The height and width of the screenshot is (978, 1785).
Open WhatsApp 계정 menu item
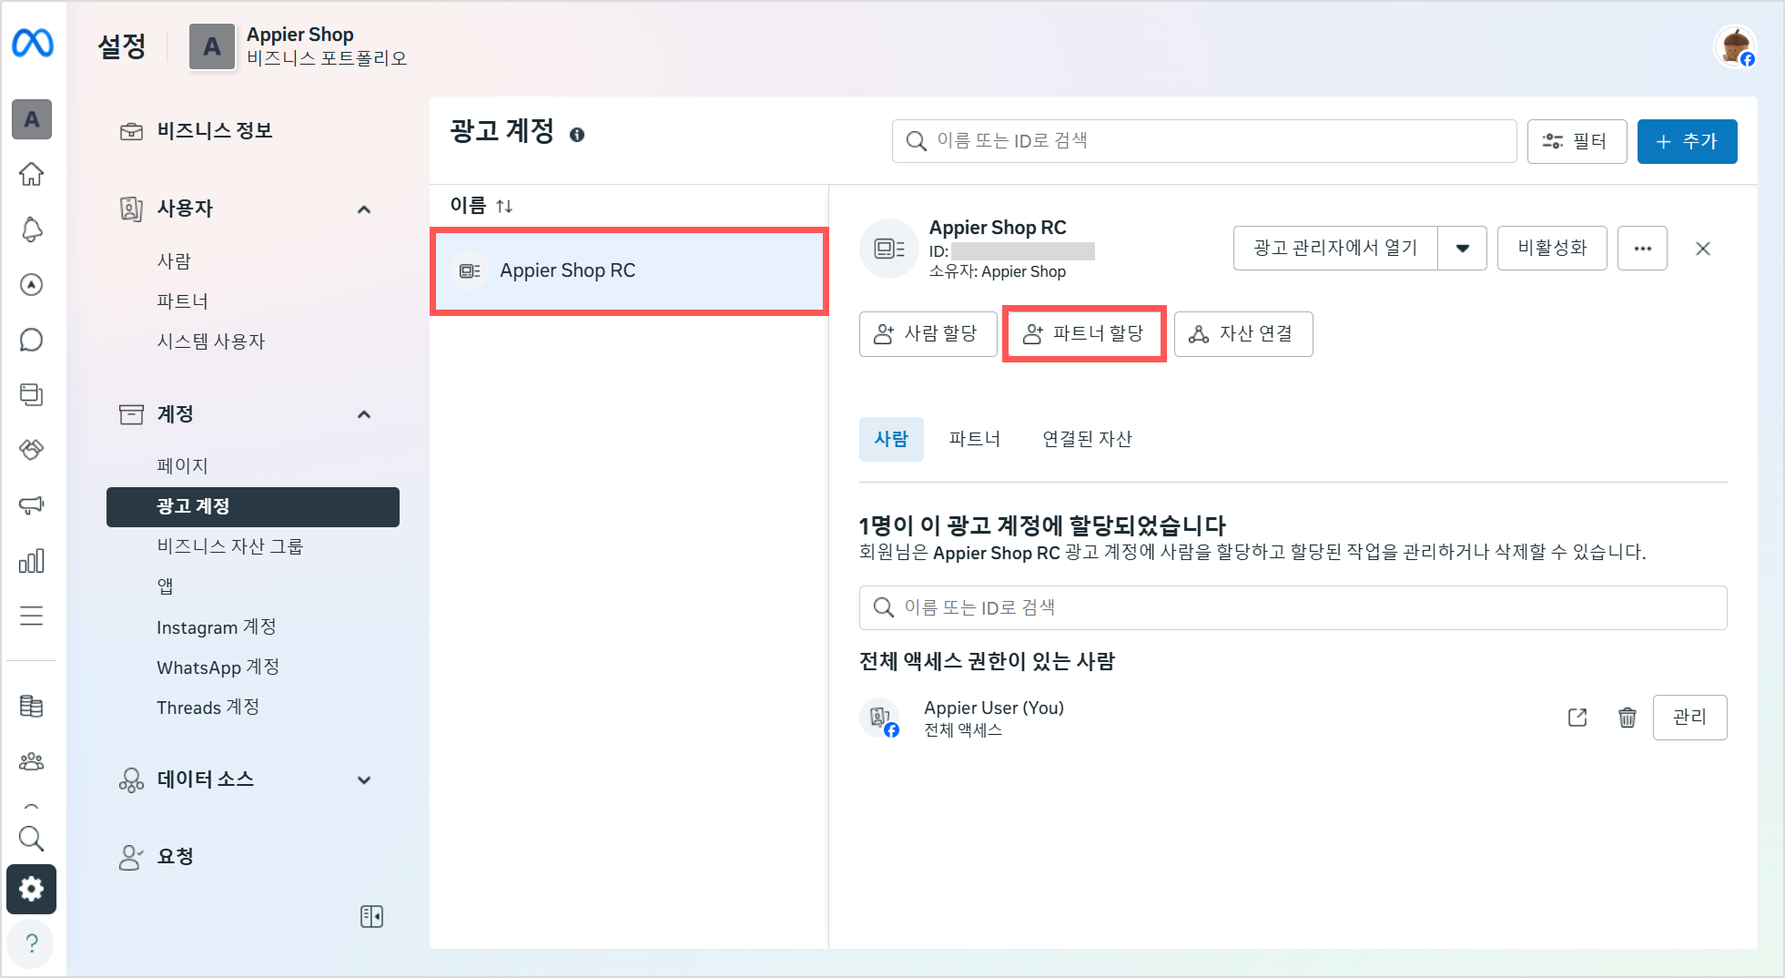coord(218,667)
